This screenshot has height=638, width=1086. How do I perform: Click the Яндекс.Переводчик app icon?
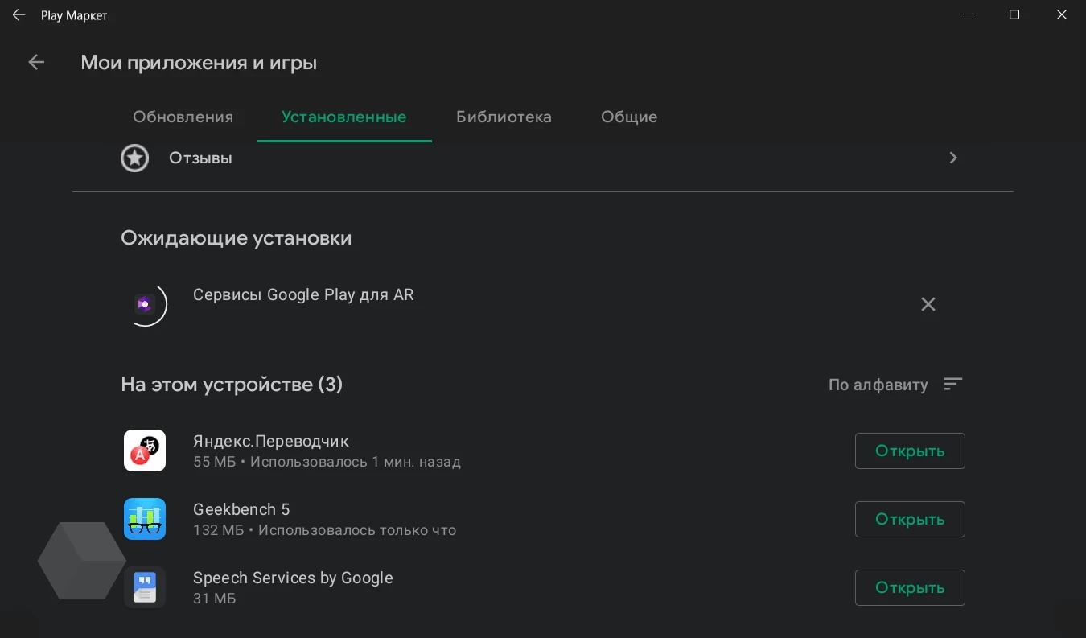[x=145, y=451]
